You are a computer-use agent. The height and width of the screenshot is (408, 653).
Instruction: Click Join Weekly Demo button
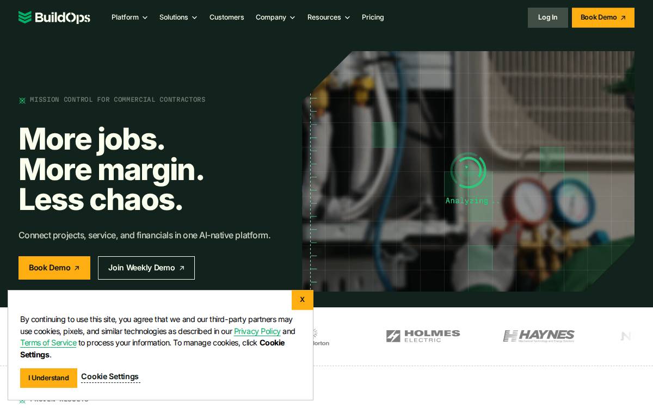[146, 268]
